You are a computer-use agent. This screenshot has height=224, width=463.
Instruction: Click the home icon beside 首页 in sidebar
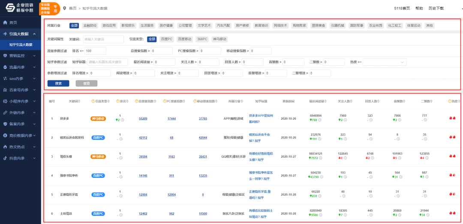coord(5,23)
